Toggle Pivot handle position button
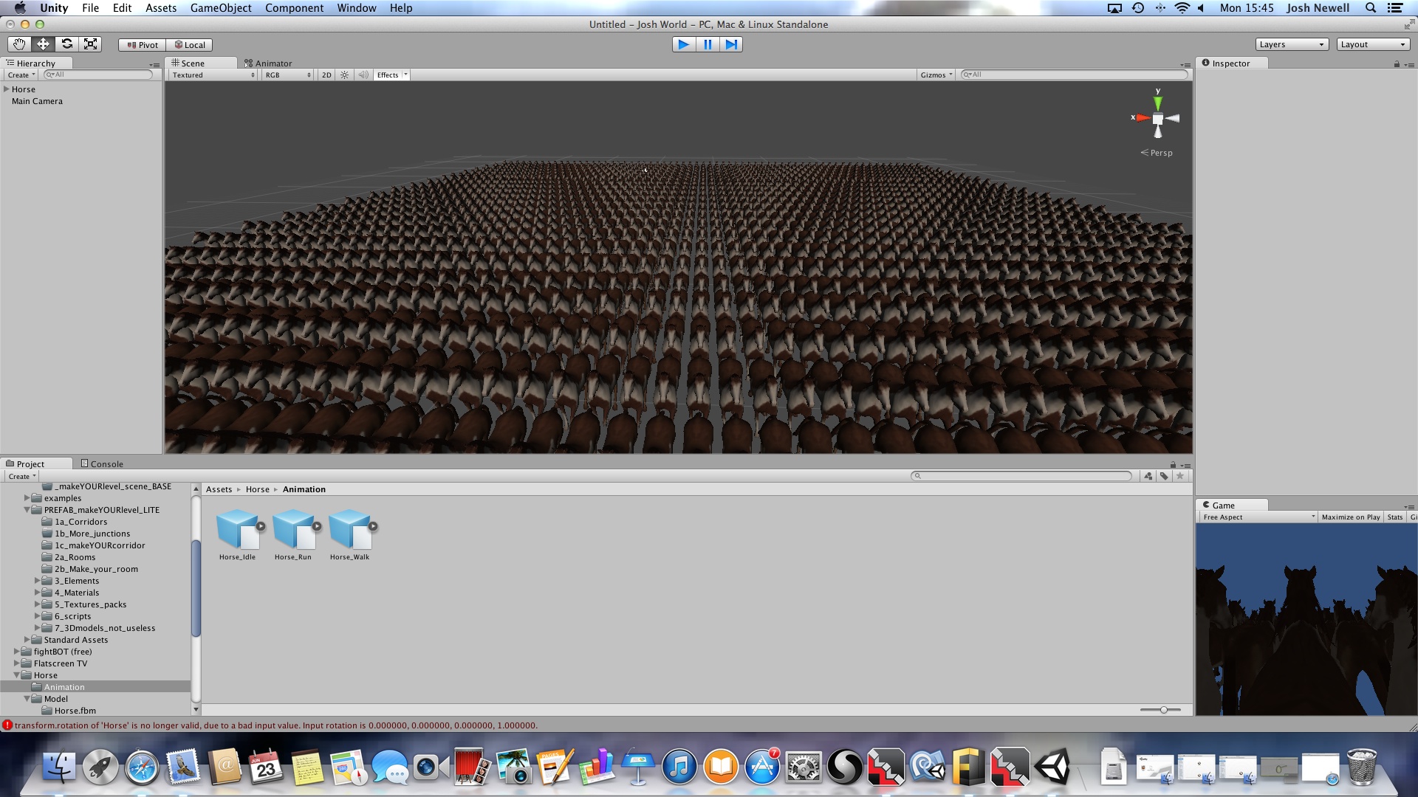This screenshot has height=797, width=1418. tap(143, 45)
